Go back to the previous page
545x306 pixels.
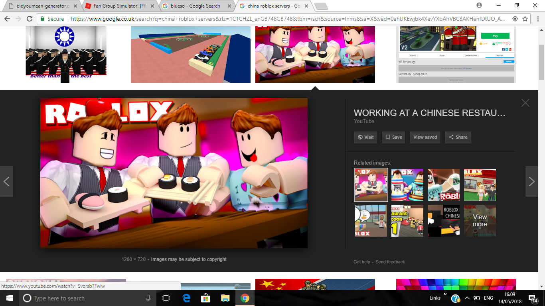point(7,19)
